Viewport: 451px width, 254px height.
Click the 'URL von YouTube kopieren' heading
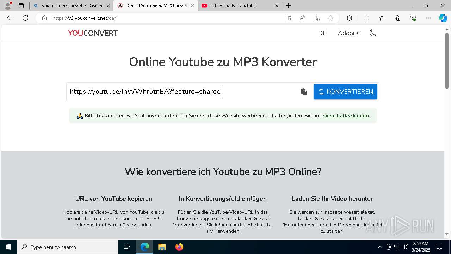click(x=114, y=199)
